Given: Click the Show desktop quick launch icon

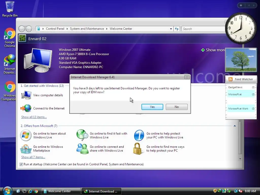Looking at the screenshot, I should (x=18, y=191).
